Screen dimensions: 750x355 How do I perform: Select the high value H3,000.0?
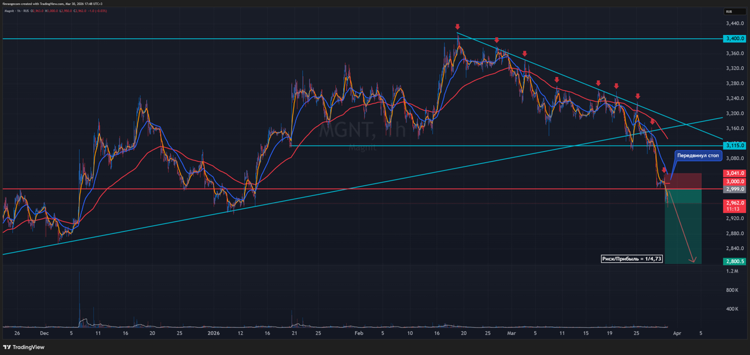[51, 11]
